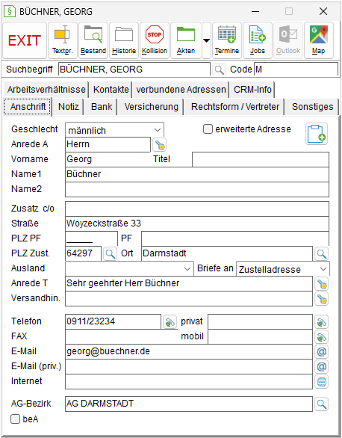Click the globe icon beside Internet field
The image size is (342, 438).
click(x=321, y=382)
